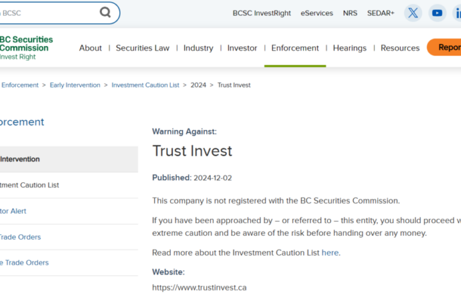This screenshot has width=461, height=307.
Task: Open BCSC InvestRight link
Action: (262, 13)
